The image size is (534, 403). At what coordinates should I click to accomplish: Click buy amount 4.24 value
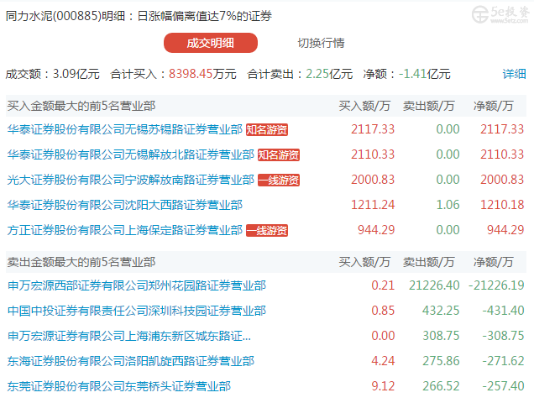click(383, 361)
